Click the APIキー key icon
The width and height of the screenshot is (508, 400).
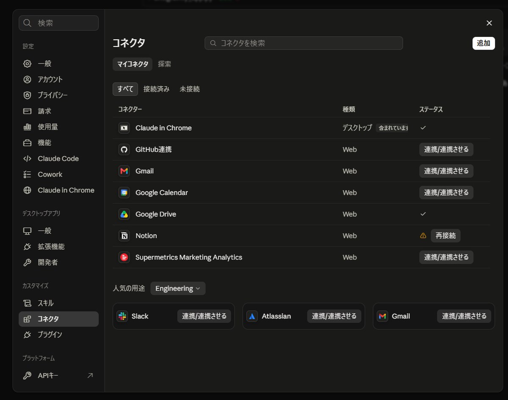28,375
